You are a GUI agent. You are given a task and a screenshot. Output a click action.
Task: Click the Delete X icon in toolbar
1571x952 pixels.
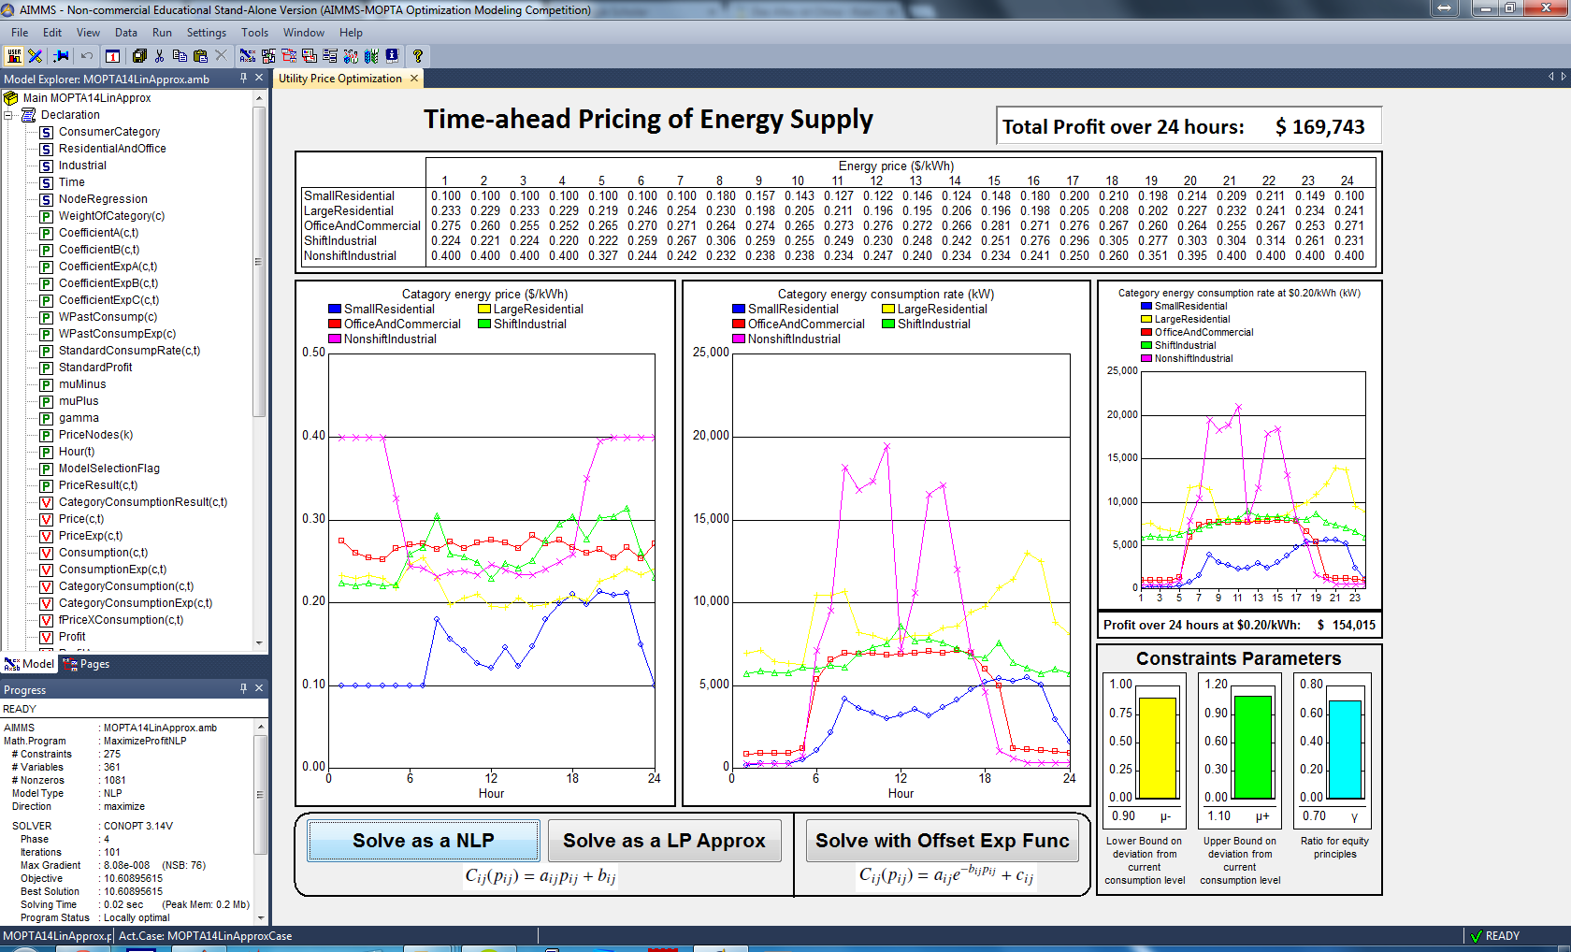pyautogui.click(x=221, y=56)
